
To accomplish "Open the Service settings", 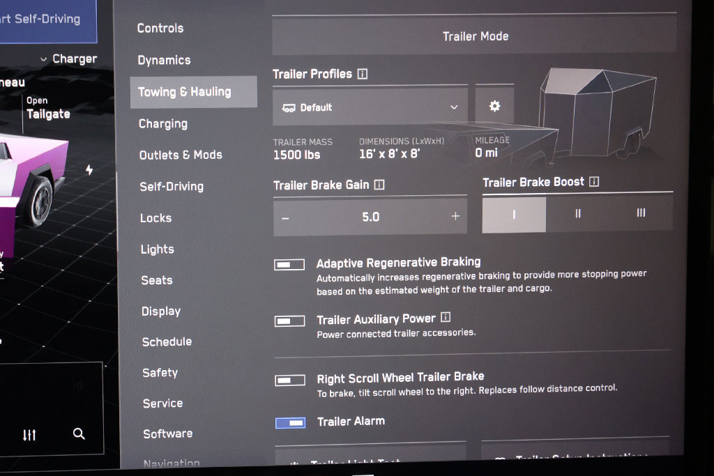I will [x=162, y=404].
